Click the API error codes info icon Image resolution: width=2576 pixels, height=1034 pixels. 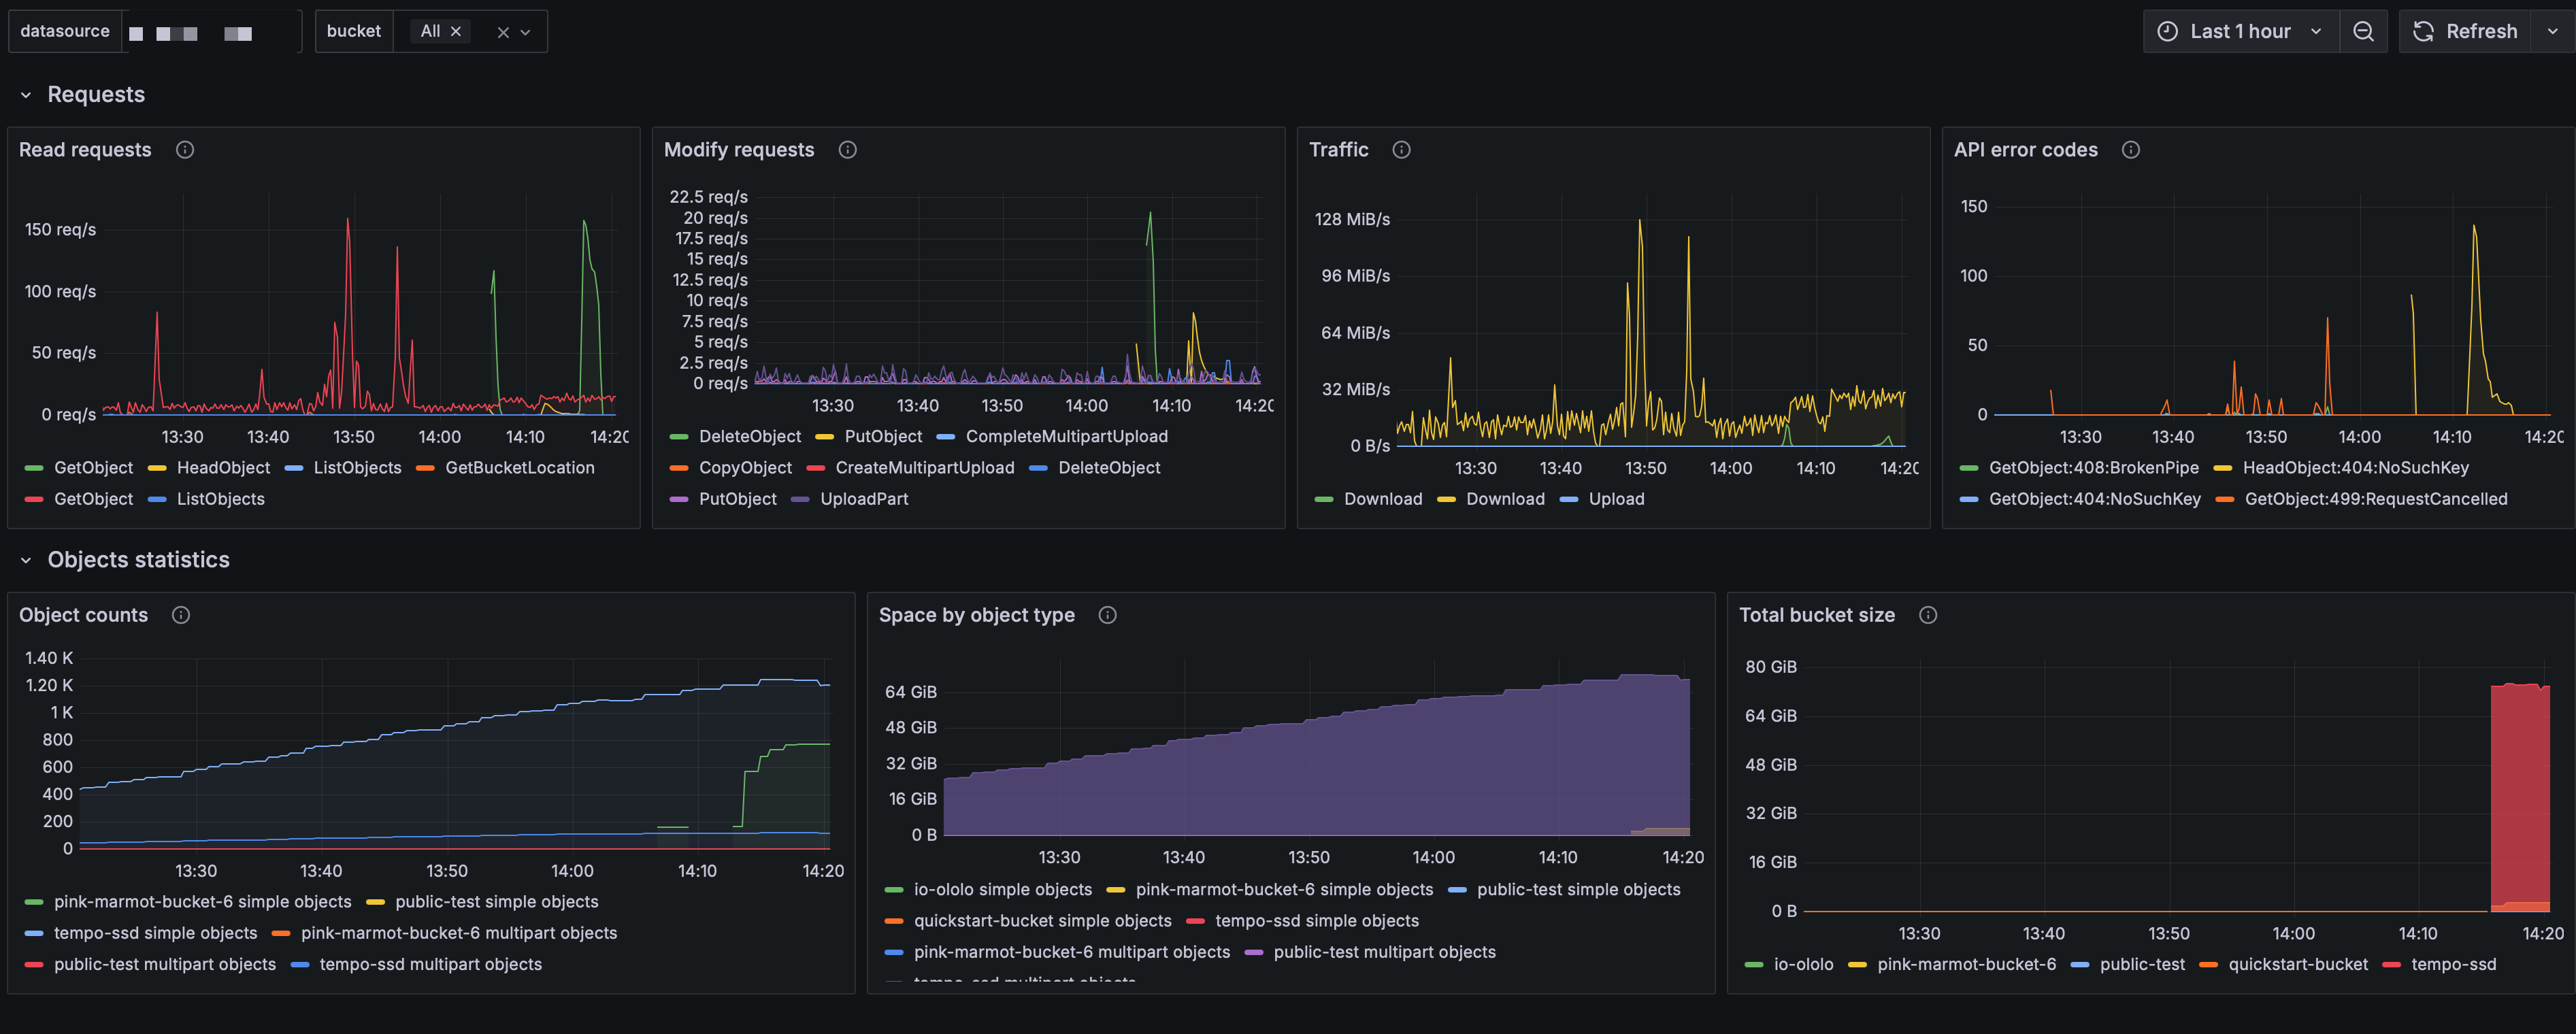(2130, 150)
